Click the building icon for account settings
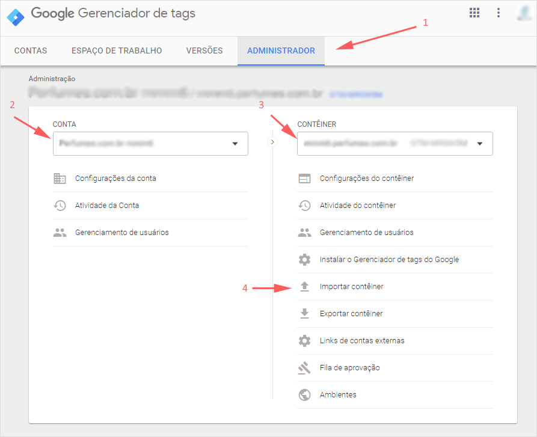Image resolution: width=537 pixels, height=437 pixels. coord(60,179)
